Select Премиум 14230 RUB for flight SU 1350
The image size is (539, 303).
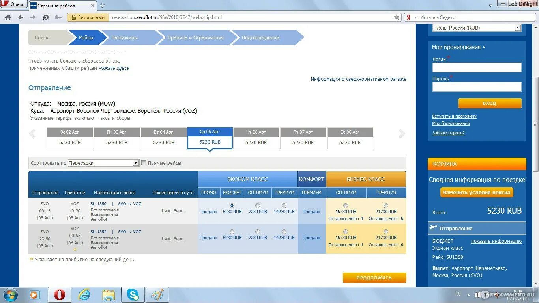(x=284, y=206)
